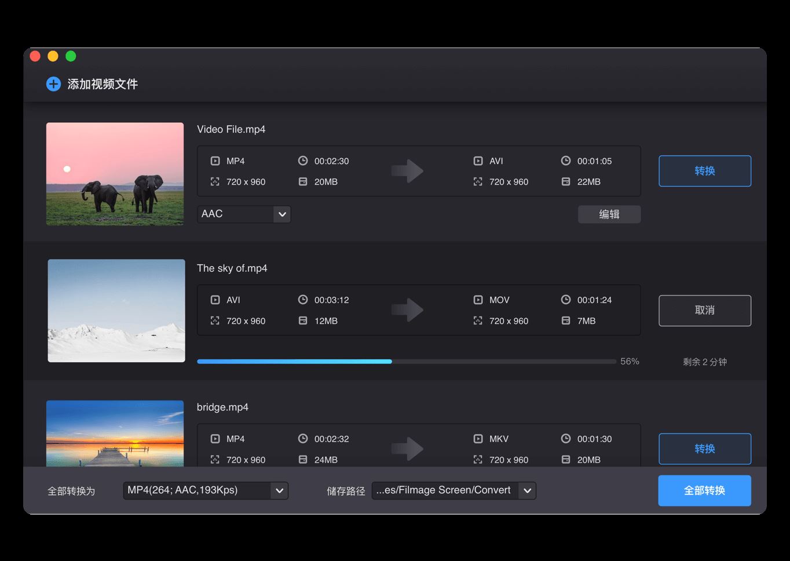Click the snowy mountain video thumbnail
The height and width of the screenshot is (561, 790).
pos(116,311)
